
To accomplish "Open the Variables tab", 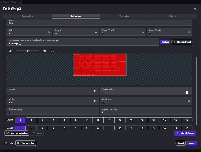I will click(124, 16).
